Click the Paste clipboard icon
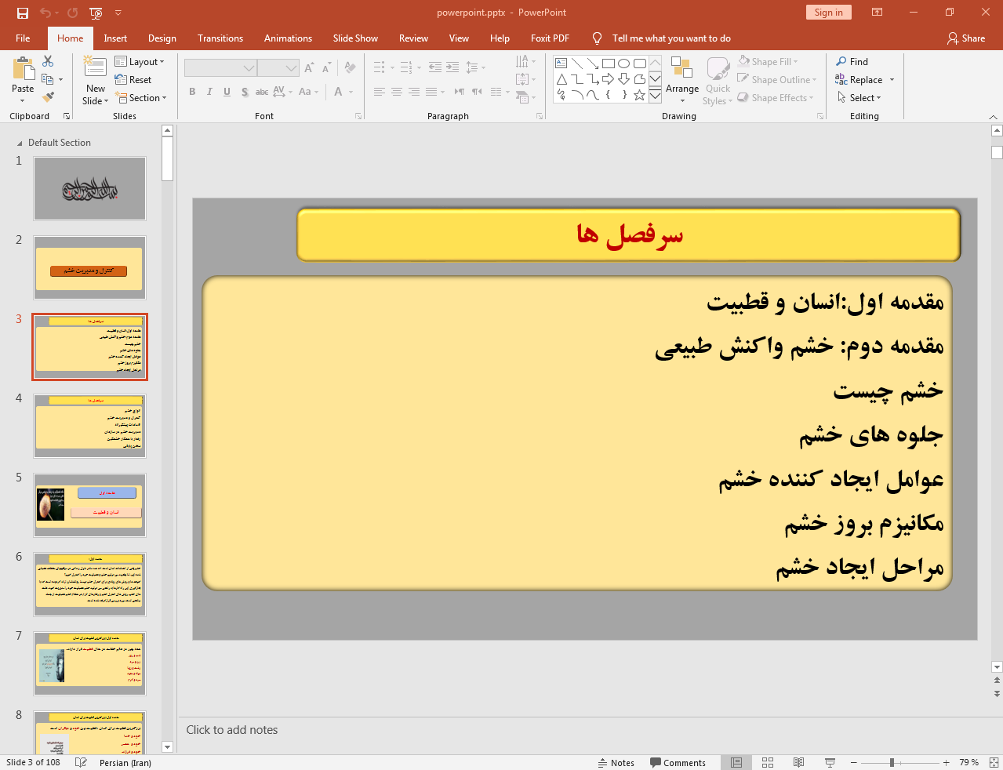Screen dimensions: 1003x770 tap(23, 70)
